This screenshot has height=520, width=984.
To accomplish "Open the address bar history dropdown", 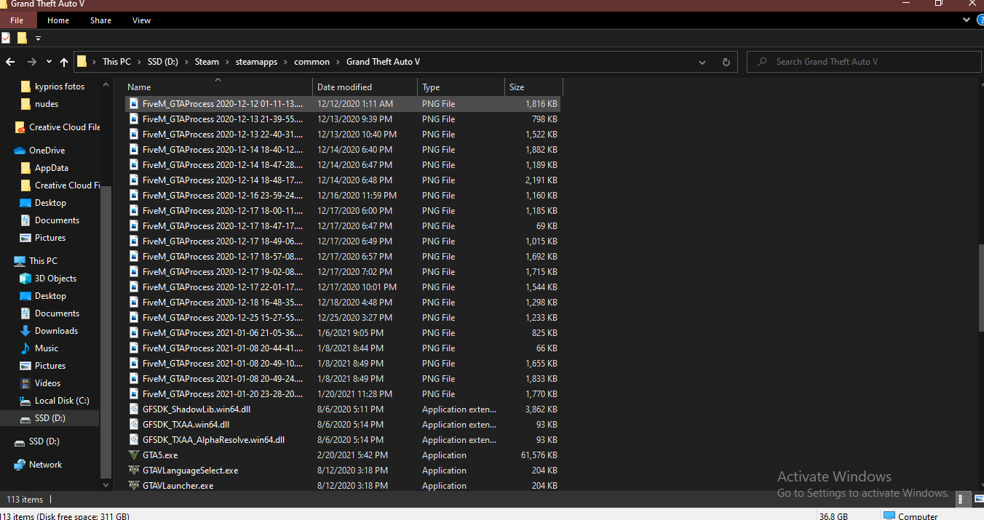I will pos(702,62).
